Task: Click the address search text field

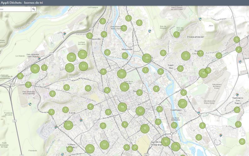Action: point(15,9)
